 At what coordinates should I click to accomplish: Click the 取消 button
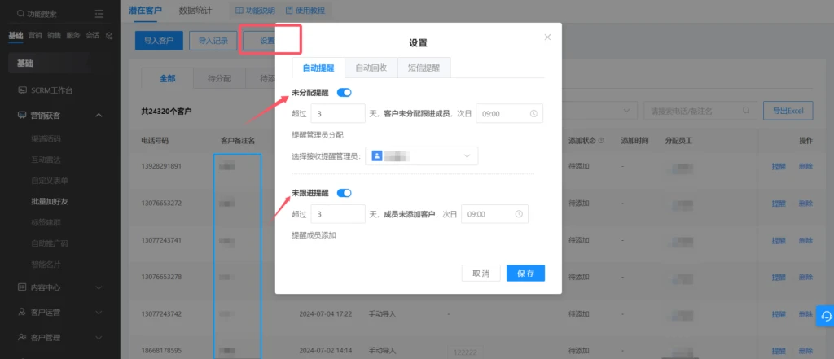pos(481,273)
